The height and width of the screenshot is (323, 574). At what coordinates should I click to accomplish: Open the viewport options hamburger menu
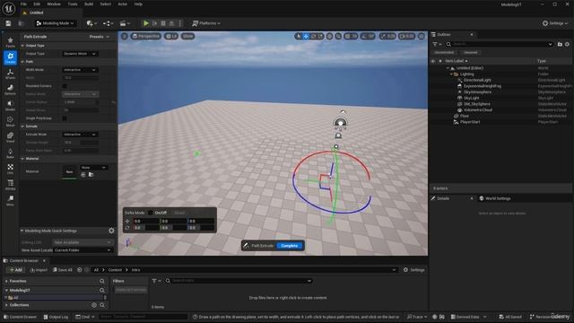pyautogui.click(x=125, y=36)
